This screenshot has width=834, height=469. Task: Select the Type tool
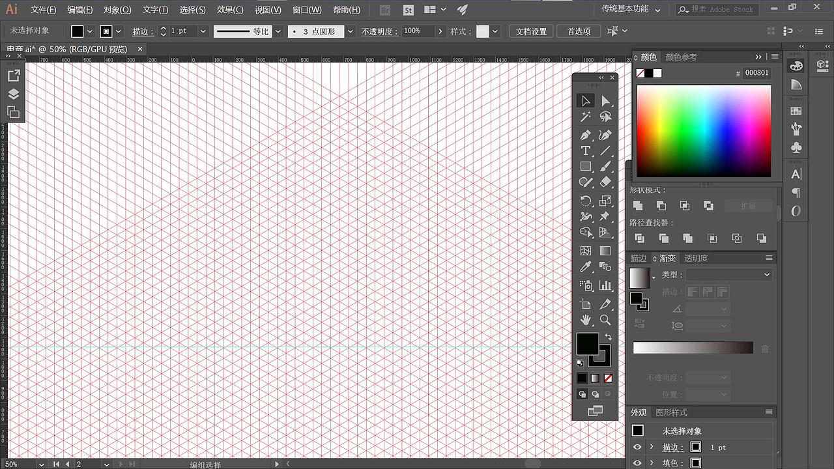click(585, 150)
